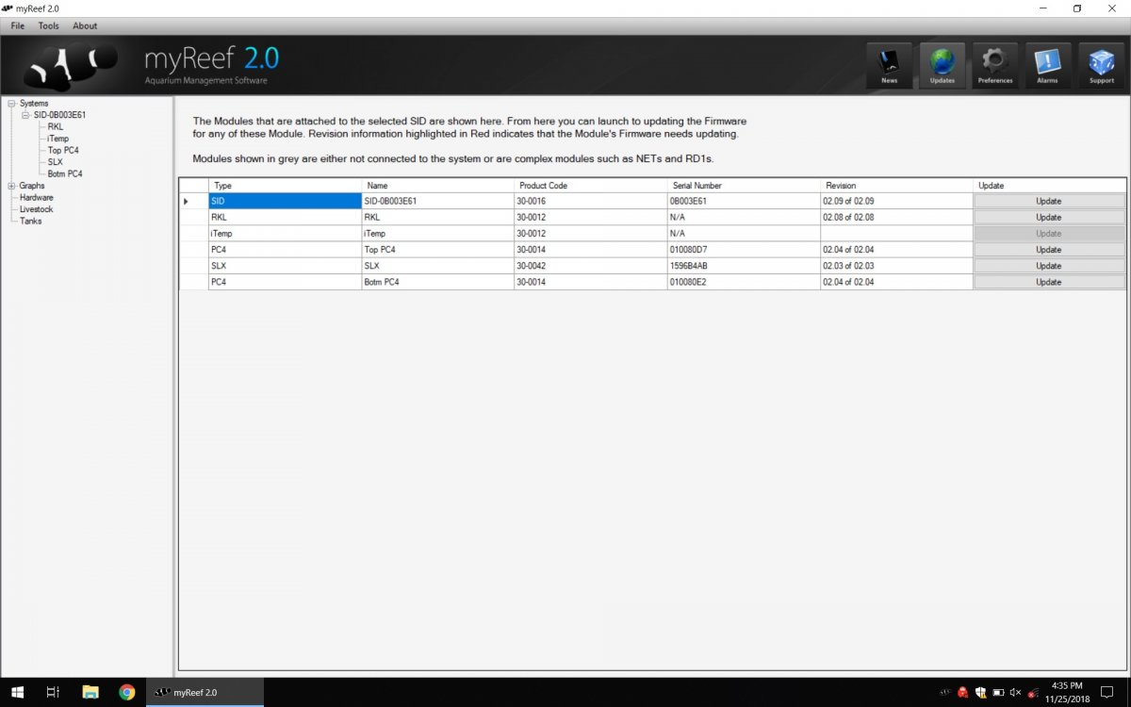This screenshot has height=707, width=1131.
Task: Collapse the SID-0B003E61 tree node
Action: (25, 115)
